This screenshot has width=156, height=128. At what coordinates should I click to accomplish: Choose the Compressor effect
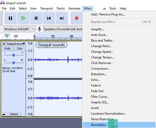[119, 69]
